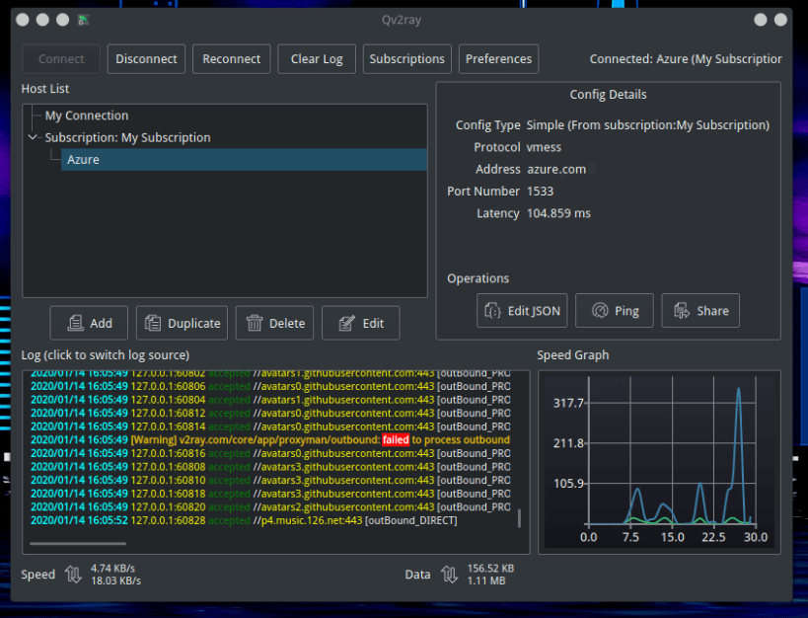Click the Share icon

(682, 311)
